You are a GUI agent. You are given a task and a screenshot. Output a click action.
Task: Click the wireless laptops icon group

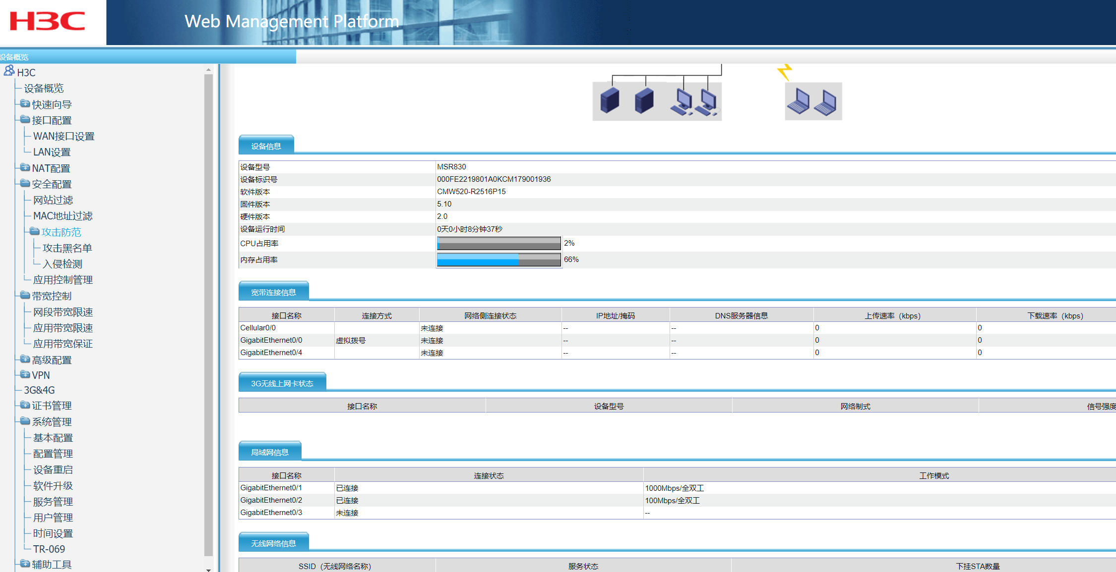[813, 102]
